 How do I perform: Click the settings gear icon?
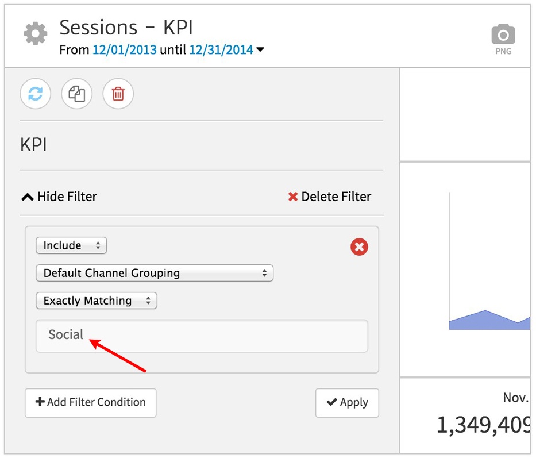tap(36, 34)
